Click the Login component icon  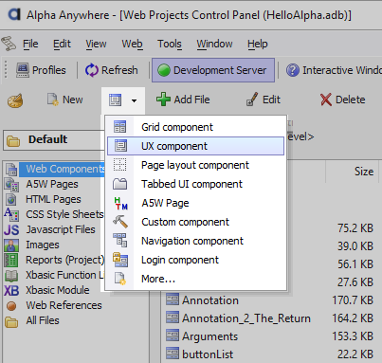[120, 260]
